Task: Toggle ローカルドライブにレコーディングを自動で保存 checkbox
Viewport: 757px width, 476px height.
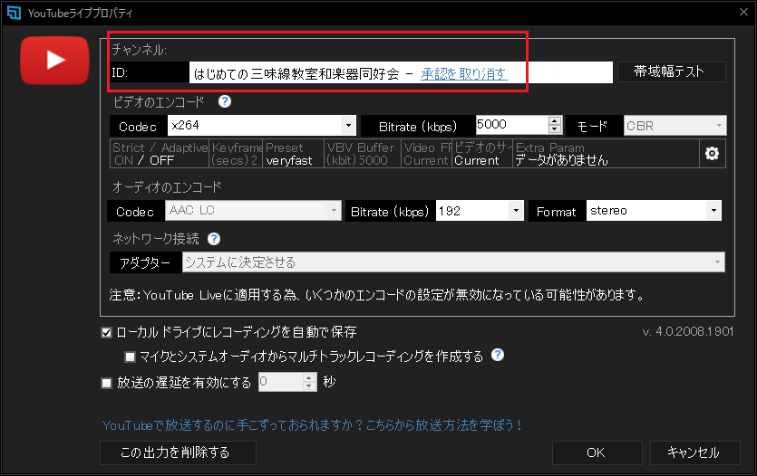Action: tap(106, 332)
